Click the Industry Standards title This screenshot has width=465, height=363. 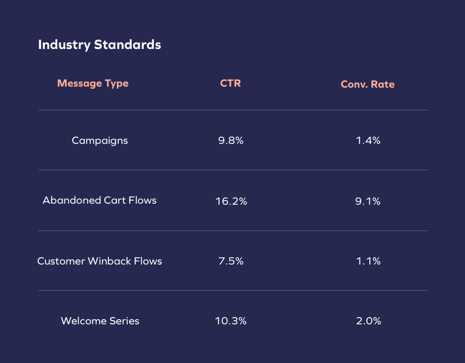pyautogui.click(x=99, y=45)
